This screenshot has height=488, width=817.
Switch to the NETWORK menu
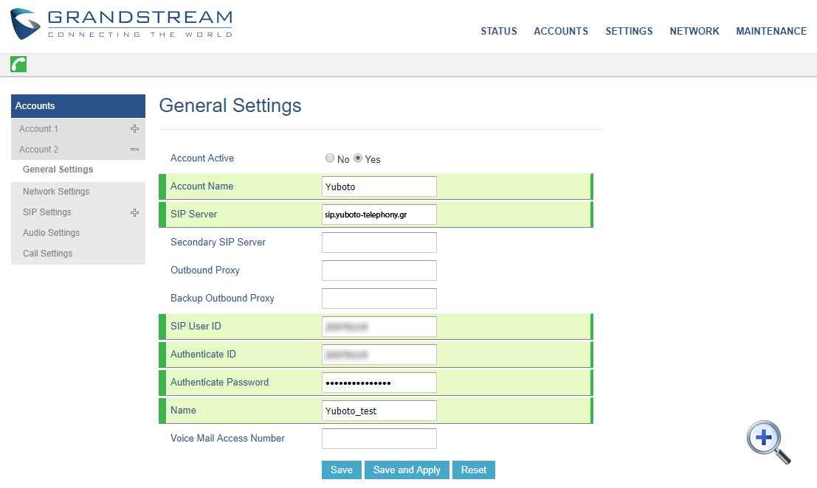(694, 31)
